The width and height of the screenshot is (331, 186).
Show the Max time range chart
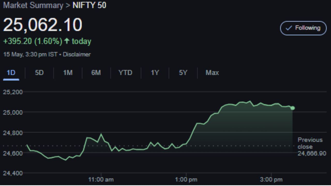tap(212, 73)
